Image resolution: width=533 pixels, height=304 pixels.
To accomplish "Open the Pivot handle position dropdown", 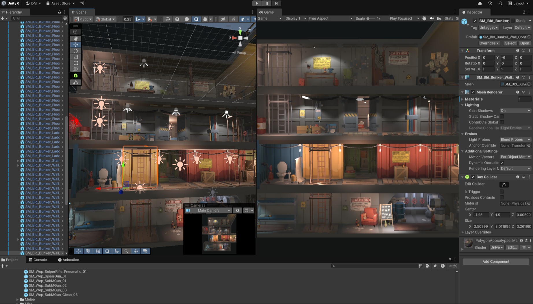I will tap(83, 19).
